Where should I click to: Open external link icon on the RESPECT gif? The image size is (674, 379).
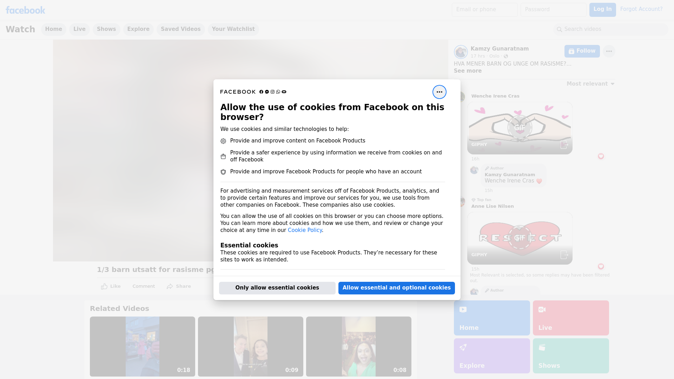pos(564,255)
